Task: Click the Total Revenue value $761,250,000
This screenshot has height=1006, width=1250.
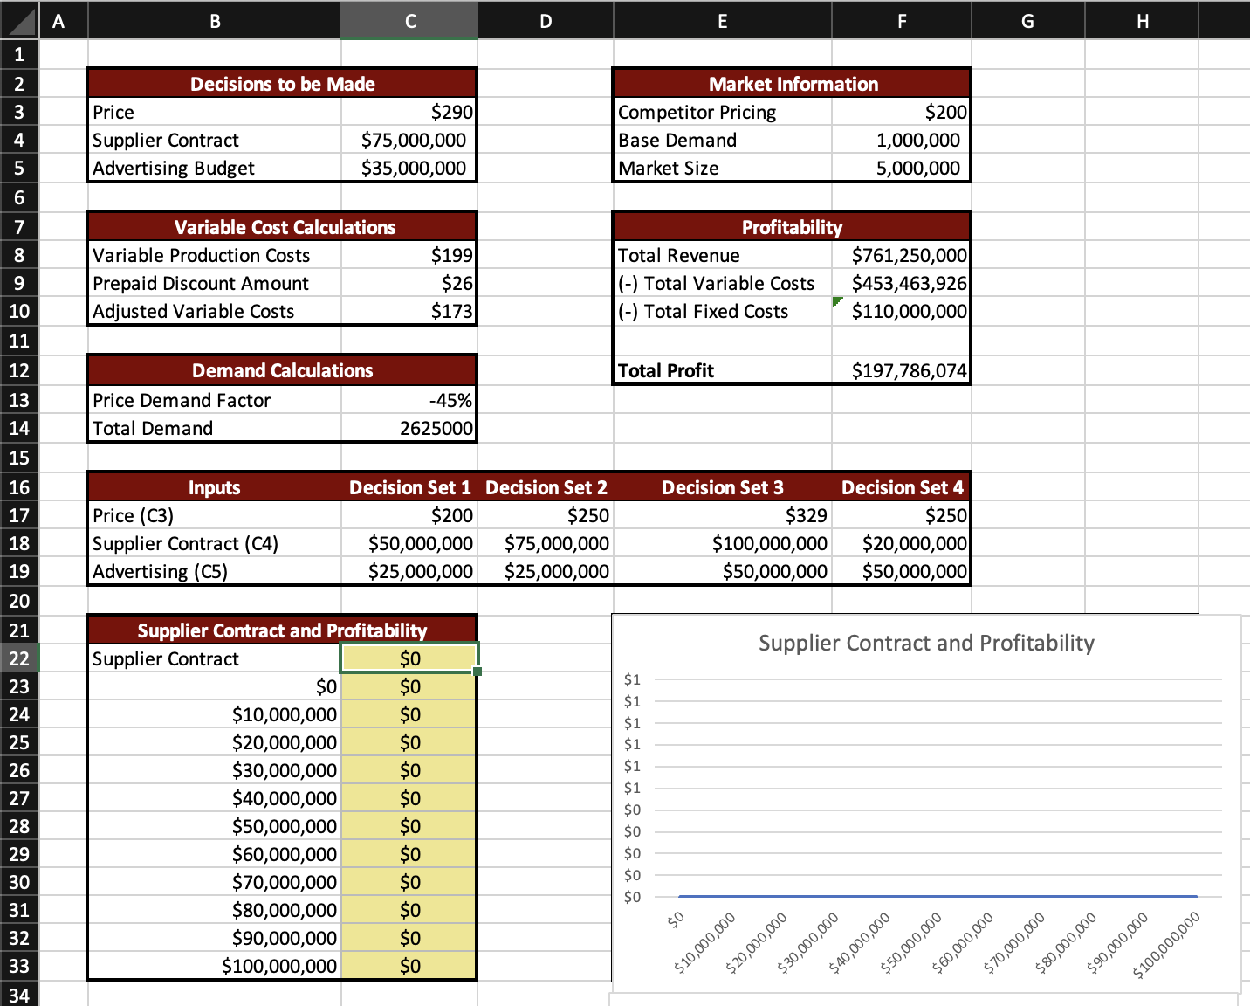Action: click(910, 255)
